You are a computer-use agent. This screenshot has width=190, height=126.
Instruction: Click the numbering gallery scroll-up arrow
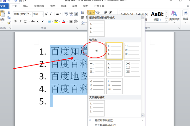click(143, 17)
